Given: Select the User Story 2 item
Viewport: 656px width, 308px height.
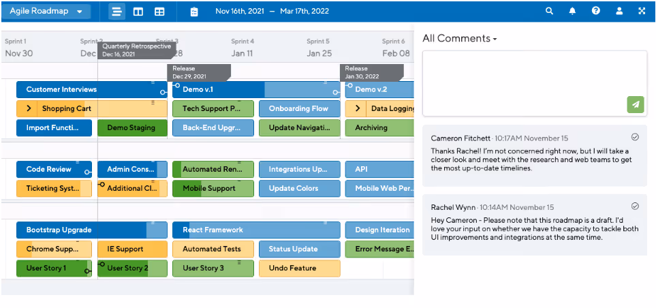Looking at the screenshot, I should click(132, 268).
